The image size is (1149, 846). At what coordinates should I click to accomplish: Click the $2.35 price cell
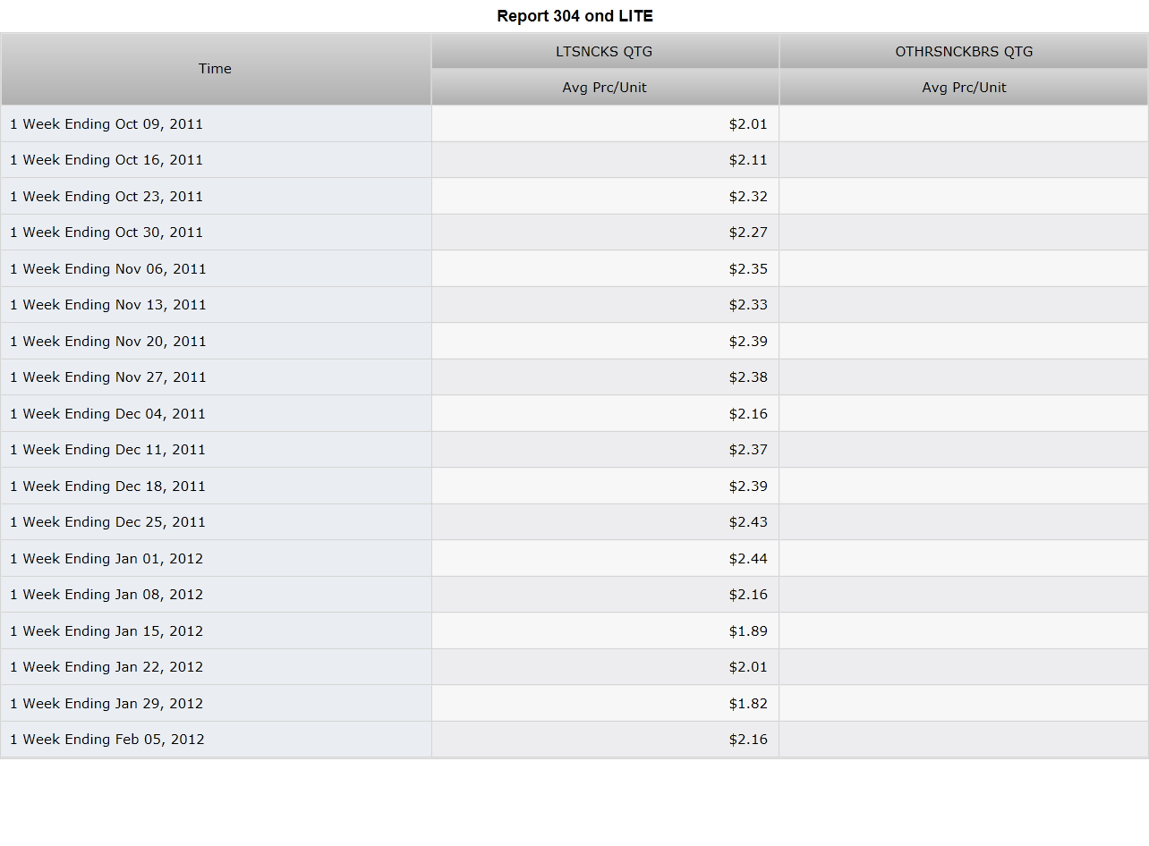(605, 268)
